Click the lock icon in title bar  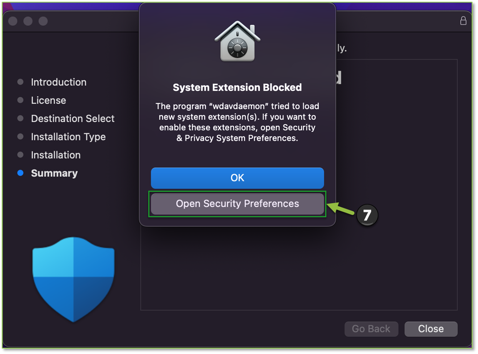(463, 20)
